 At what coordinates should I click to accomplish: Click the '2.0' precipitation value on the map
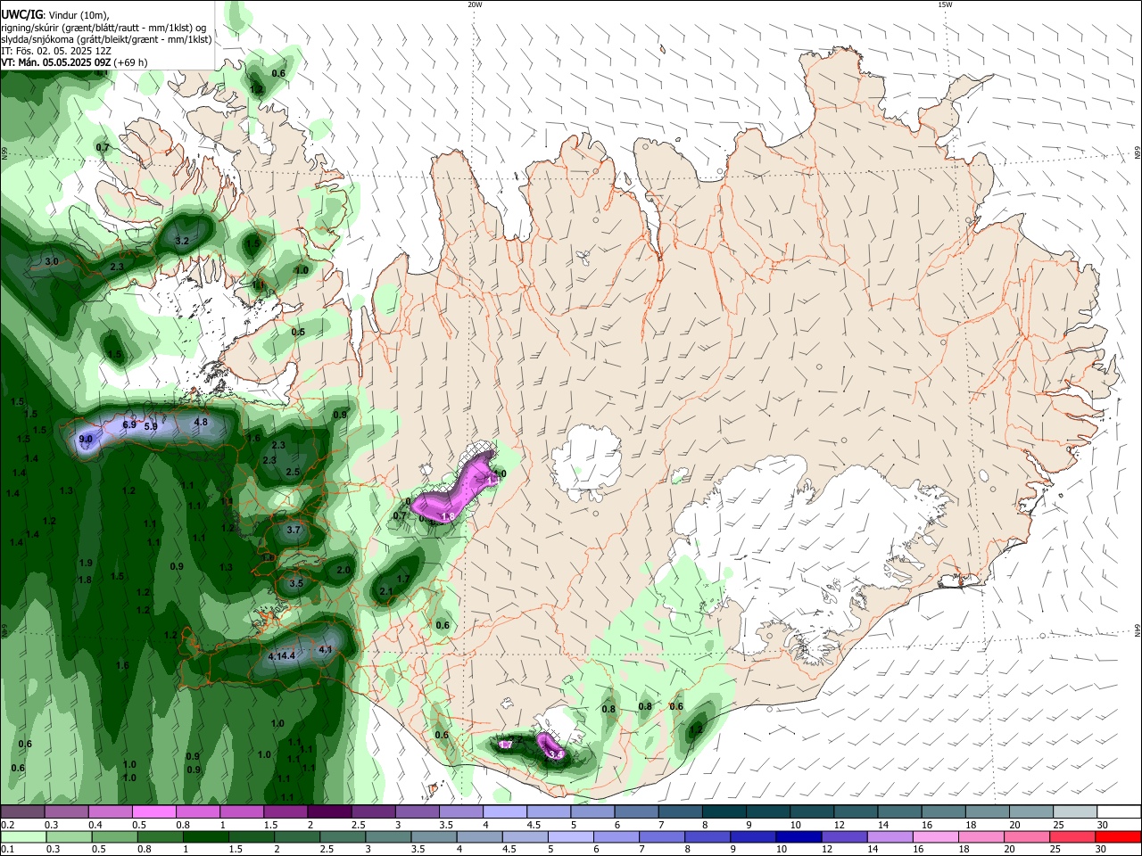[x=343, y=571]
